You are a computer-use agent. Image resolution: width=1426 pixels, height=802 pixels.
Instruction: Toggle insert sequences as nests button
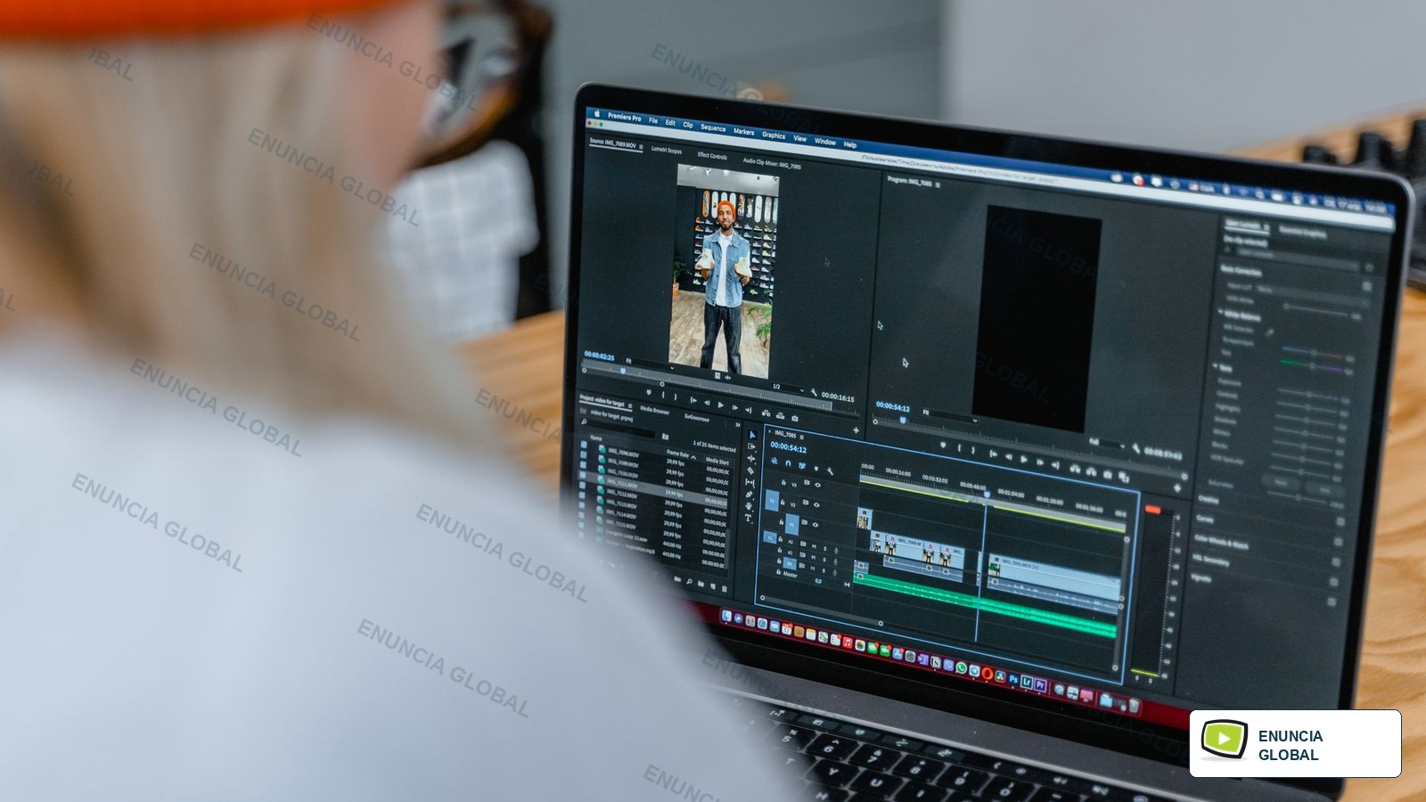pos(774,461)
